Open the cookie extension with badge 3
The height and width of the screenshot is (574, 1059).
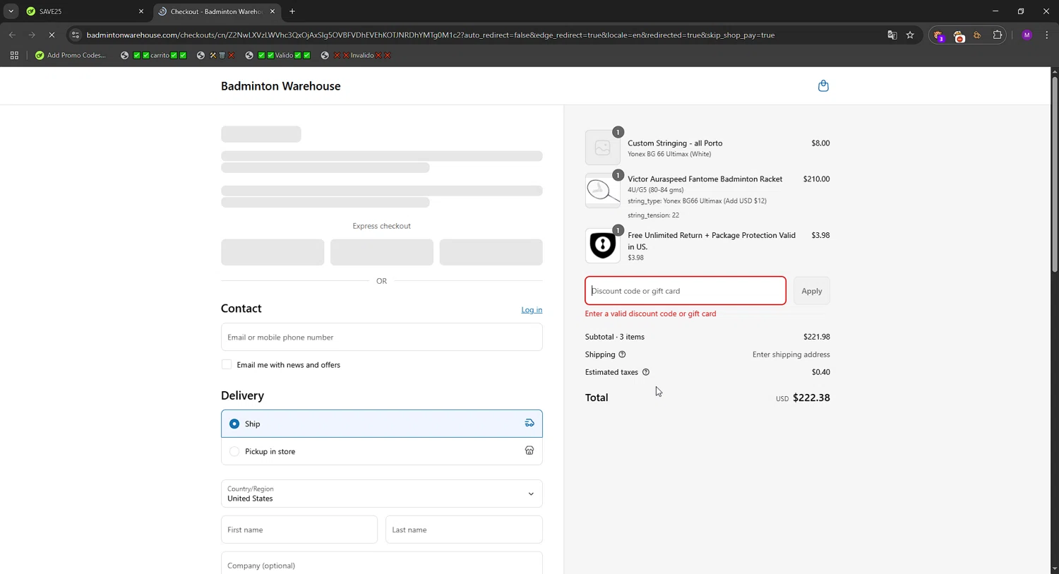(938, 35)
